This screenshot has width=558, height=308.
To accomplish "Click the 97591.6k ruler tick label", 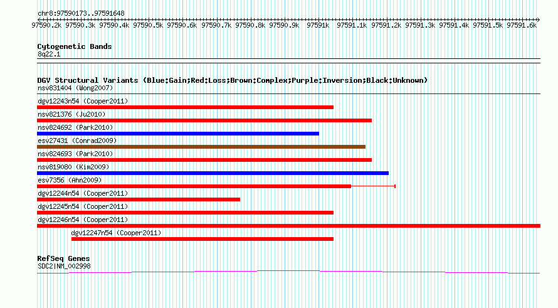I will 522,25.
